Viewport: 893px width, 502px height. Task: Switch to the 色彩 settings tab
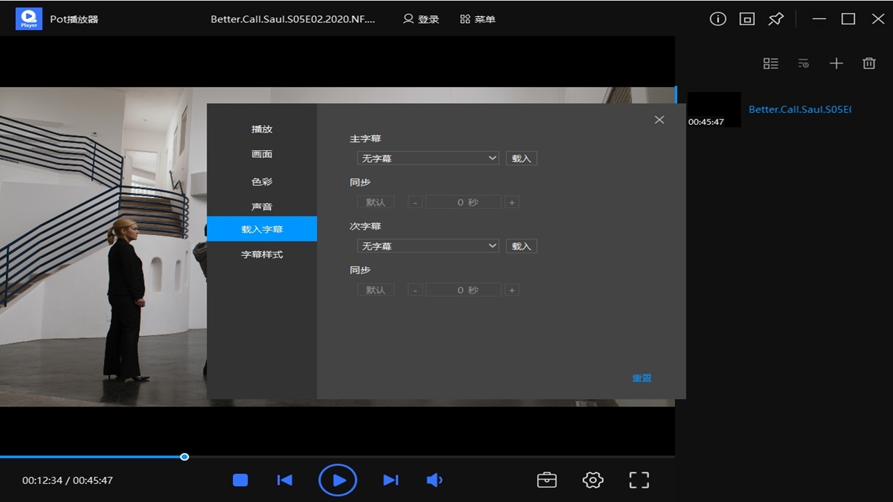(x=262, y=181)
